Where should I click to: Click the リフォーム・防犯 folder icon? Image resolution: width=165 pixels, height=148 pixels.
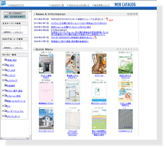point(5,95)
